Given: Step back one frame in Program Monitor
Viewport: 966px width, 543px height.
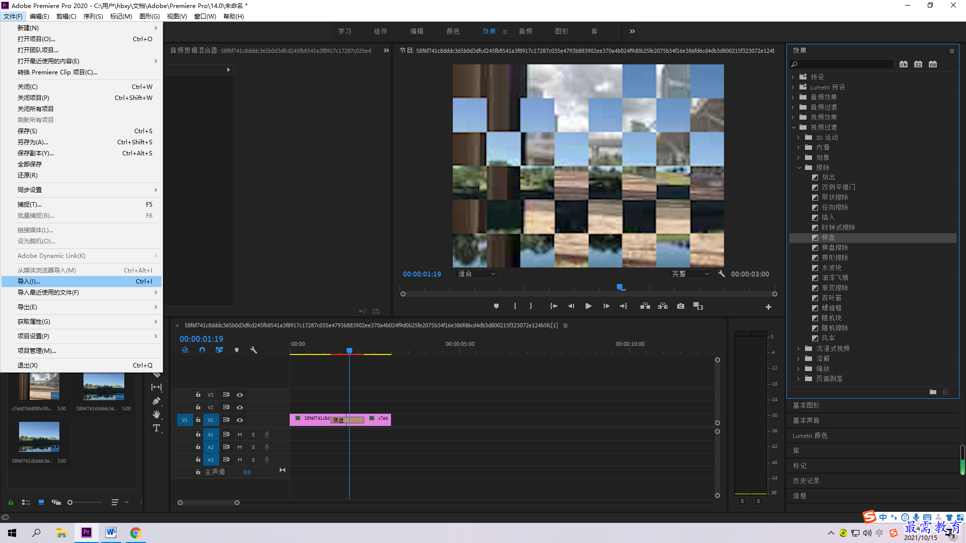Looking at the screenshot, I should point(571,306).
